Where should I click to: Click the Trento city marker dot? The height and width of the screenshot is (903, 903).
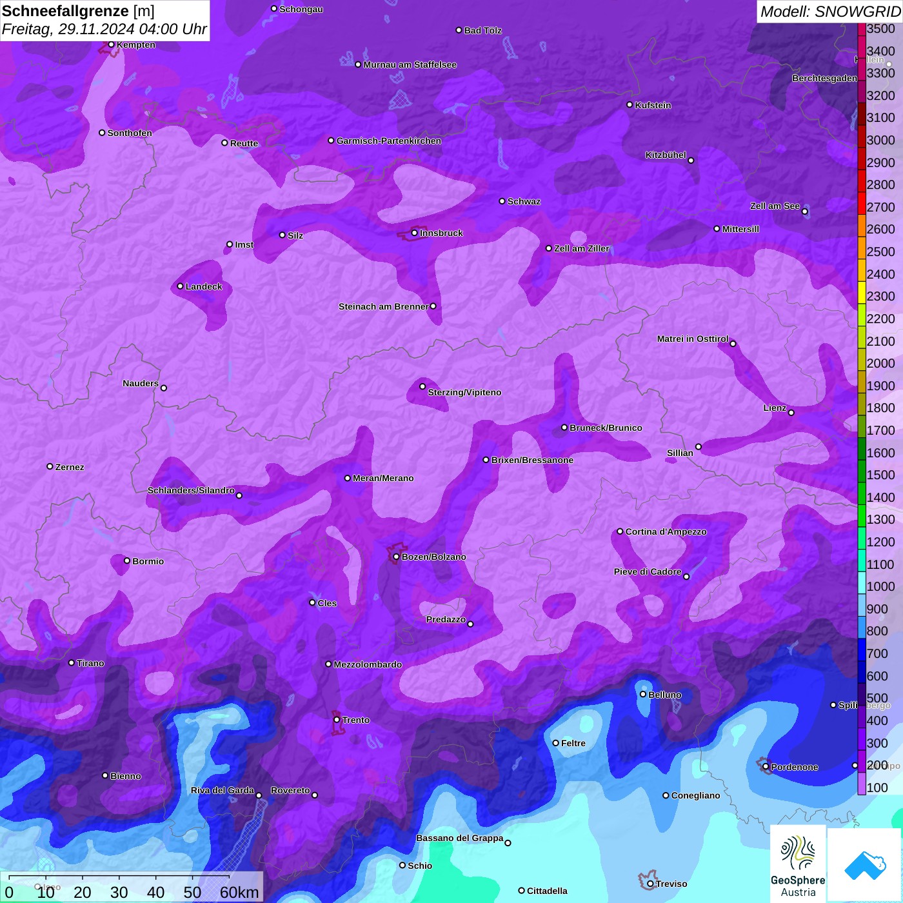click(337, 720)
